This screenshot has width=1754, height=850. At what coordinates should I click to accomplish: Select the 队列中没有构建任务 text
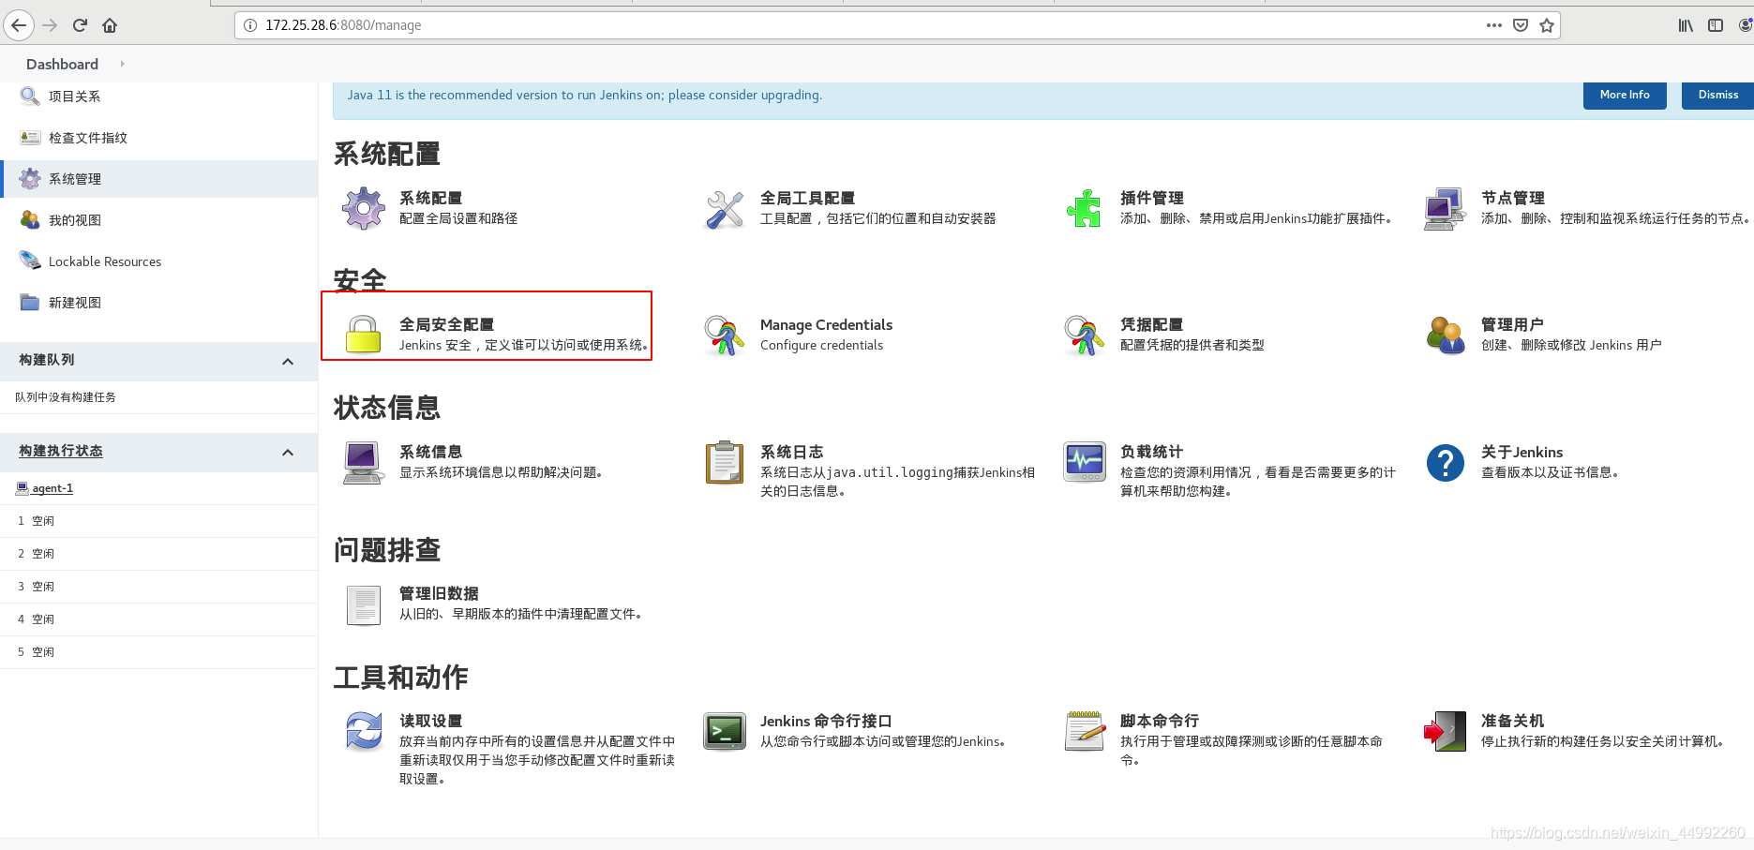66,397
